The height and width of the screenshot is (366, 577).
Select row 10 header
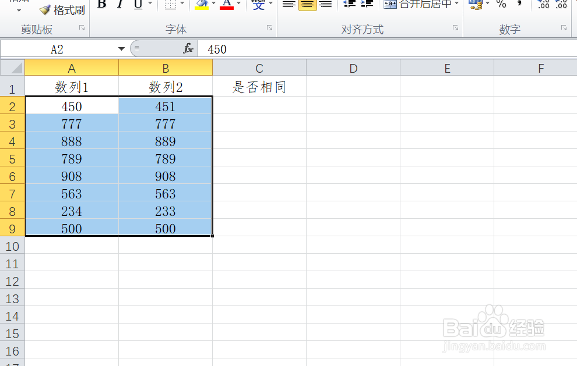point(12,246)
